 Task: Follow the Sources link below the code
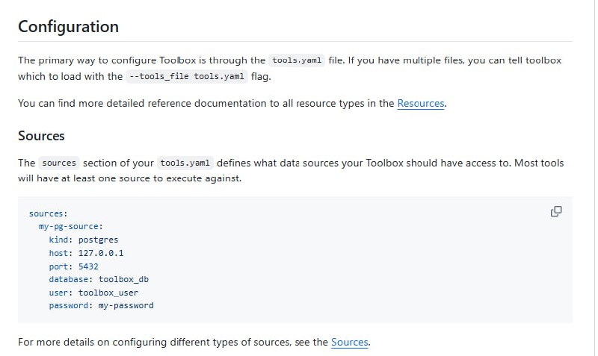click(x=350, y=343)
